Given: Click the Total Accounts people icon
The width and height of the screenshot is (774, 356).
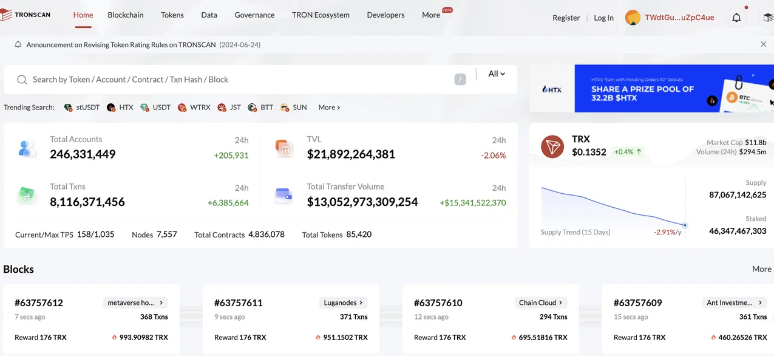Looking at the screenshot, I should point(27,148).
